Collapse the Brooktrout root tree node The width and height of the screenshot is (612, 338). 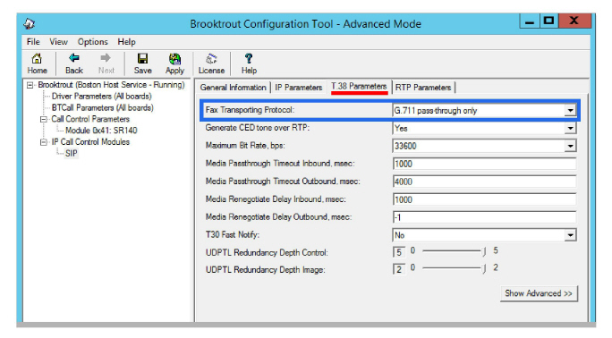[30, 85]
